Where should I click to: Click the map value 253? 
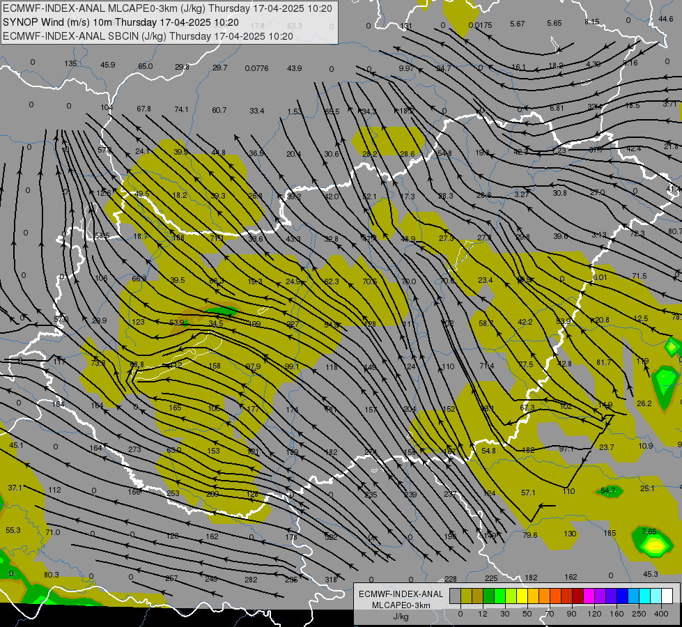coord(173,493)
